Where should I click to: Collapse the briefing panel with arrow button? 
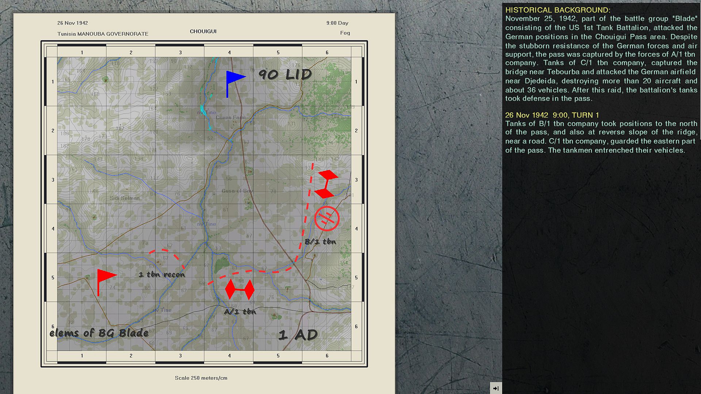tap(495, 388)
